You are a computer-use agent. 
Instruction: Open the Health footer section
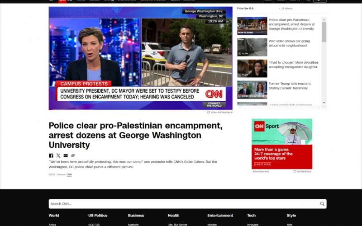[173, 216]
